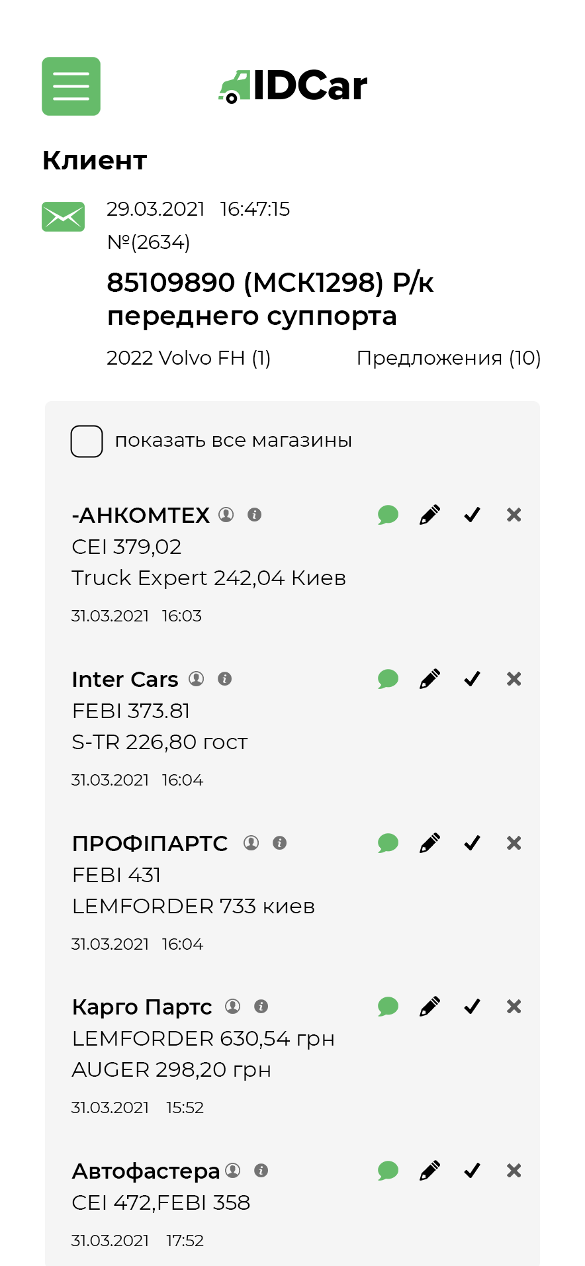Open chat with Карго Партс
The image size is (585, 1266).
pyautogui.click(x=388, y=1007)
